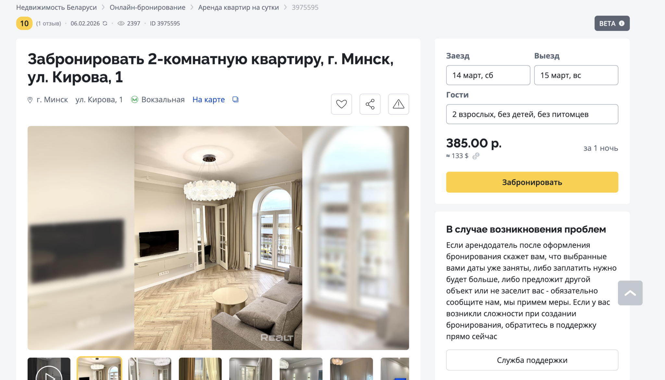Click the yellow Забронировать button
This screenshot has height=380, width=665.
(x=532, y=182)
